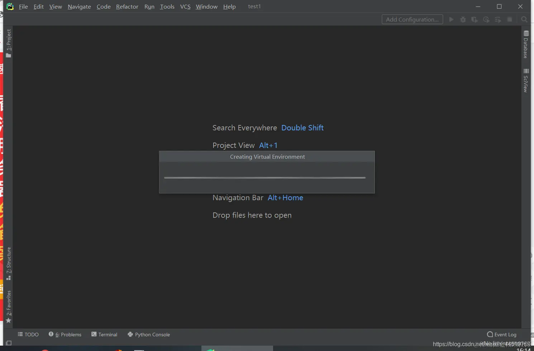Image resolution: width=534 pixels, height=351 pixels.
Task: Open the File menu
Action: [x=23, y=6]
